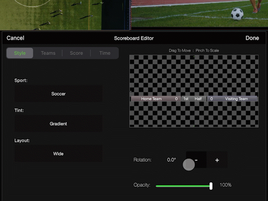Open the Sport dropdown showing Soccer
Image resolution: width=268 pixels, height=201 pixels.
point(59,94)
